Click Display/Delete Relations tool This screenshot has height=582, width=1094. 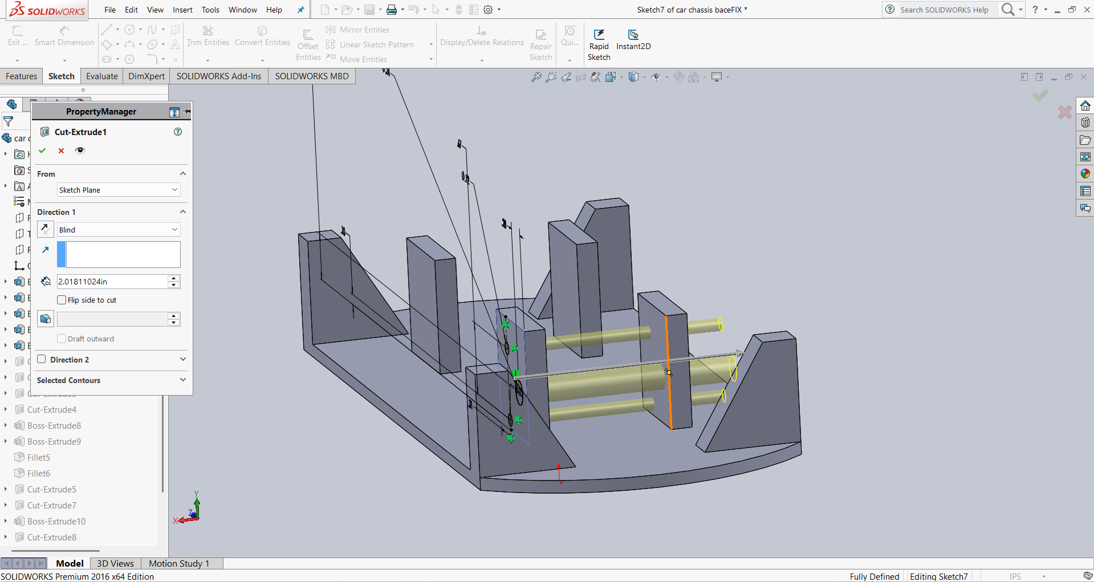tap(482, 36)
